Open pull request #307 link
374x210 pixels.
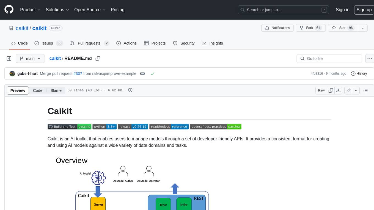pyautogui.click(x=78, y=74)
